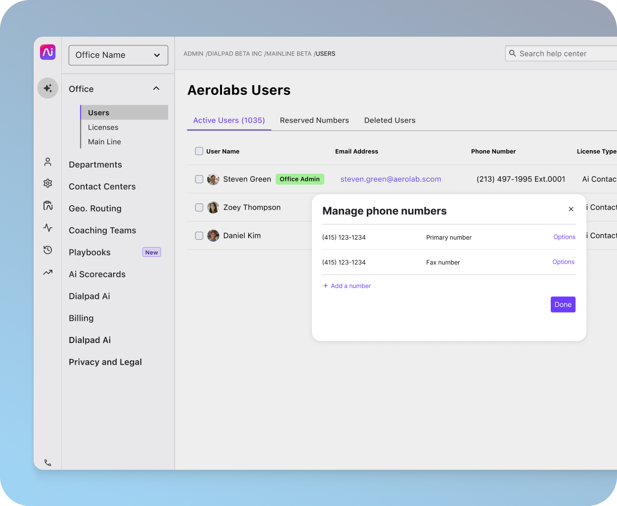Check the box next to Steven Green
The height and width of the screenshot is (506, 617).
[x=199, y=179]
